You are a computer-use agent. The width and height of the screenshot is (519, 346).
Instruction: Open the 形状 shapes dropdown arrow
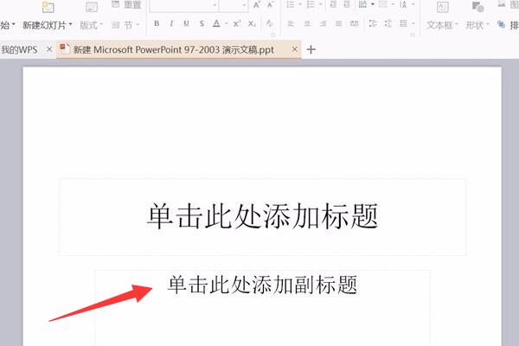pos(487,24)
